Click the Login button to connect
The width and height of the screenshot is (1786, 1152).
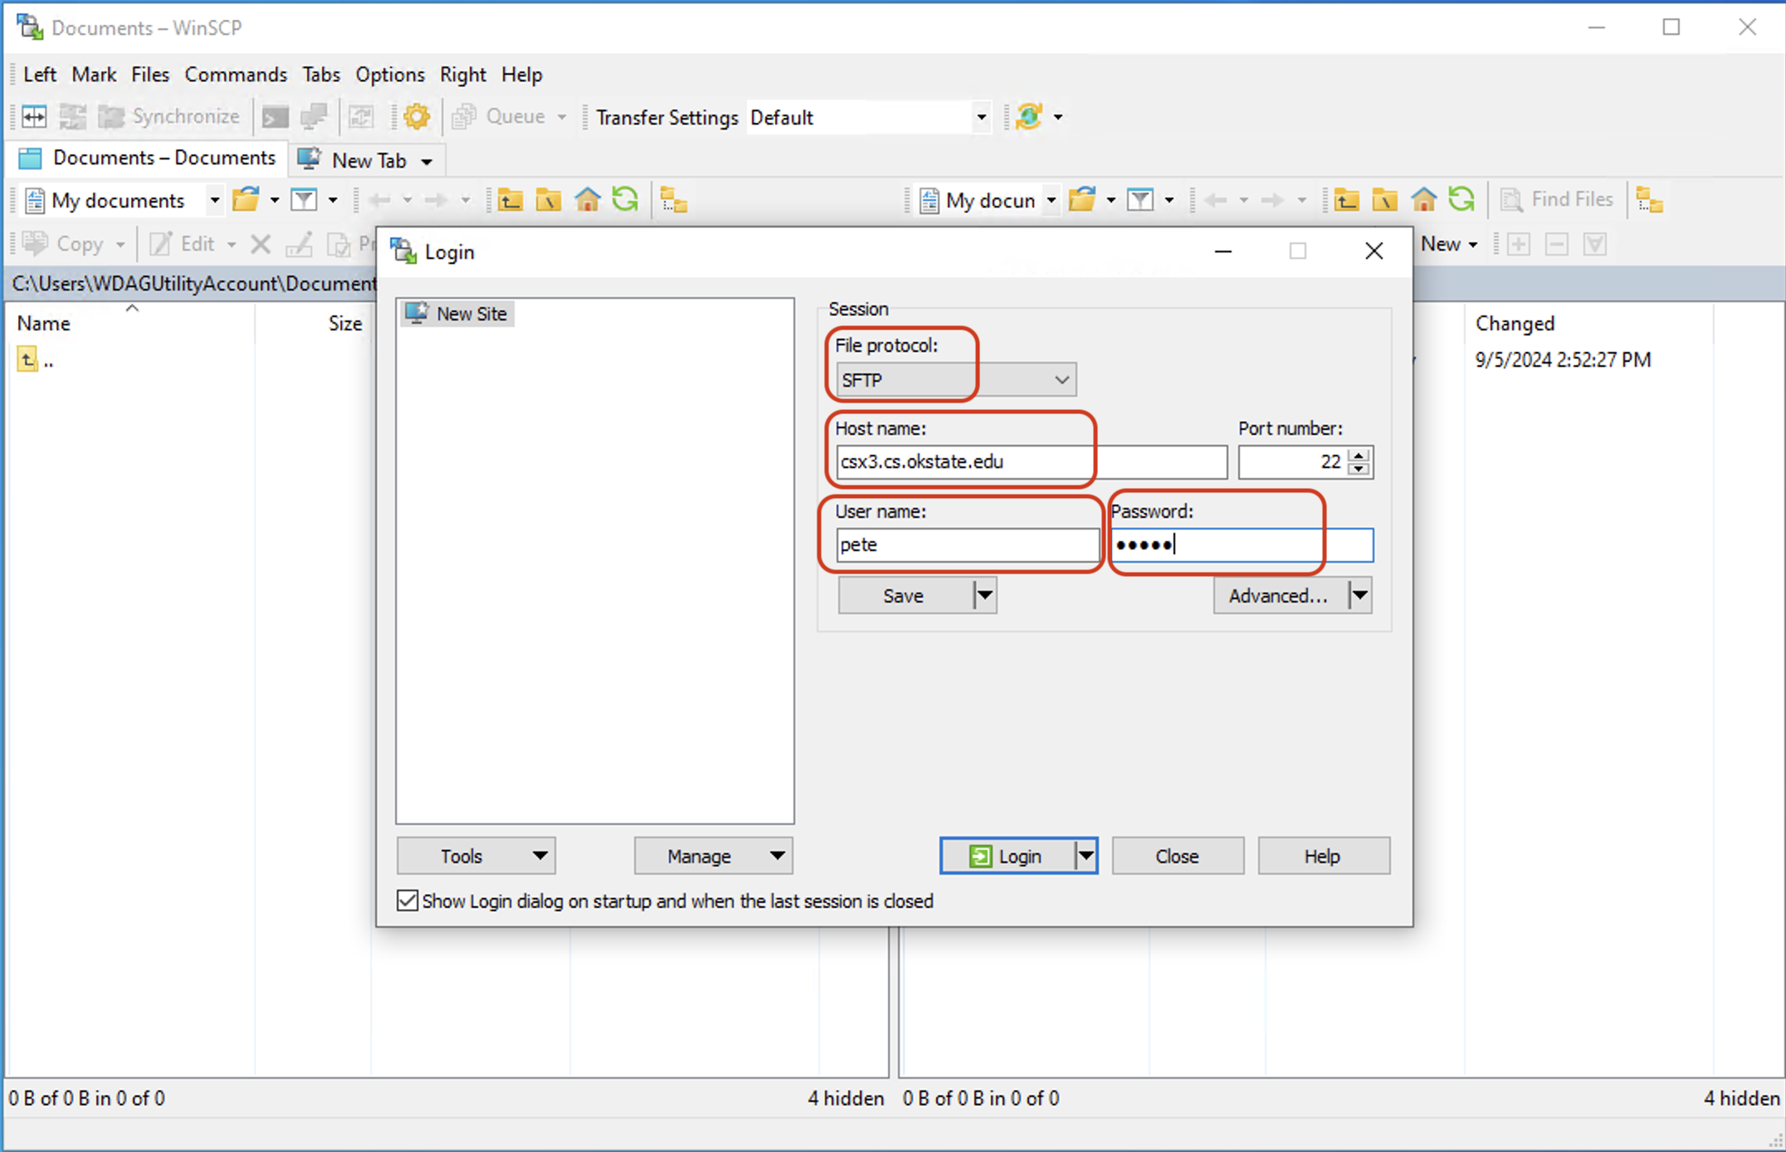(1008, 856)
